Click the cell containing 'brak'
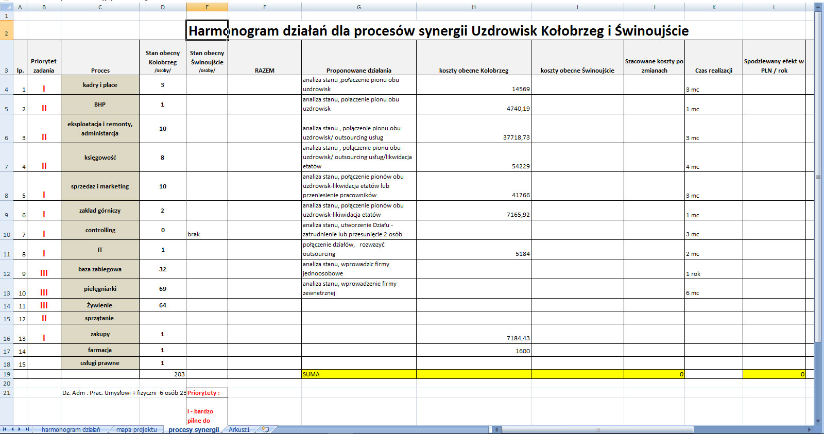The height and width of the screenshot is (434, 824). click(207, 230)
